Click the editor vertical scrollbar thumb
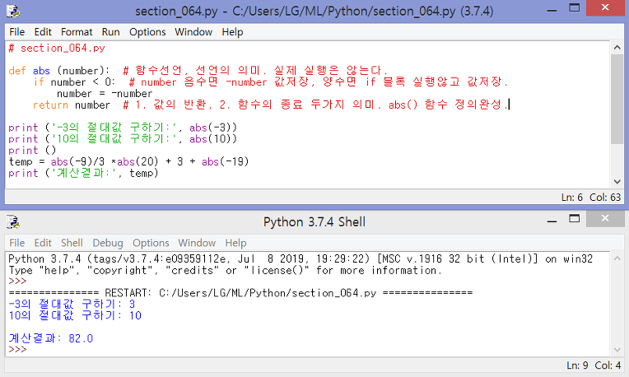629x377 pixels. click(617, 99)
